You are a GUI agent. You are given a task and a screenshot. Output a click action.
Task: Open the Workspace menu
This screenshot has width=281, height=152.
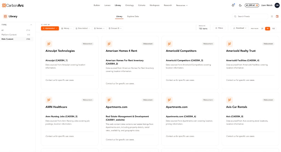click(x=154, y=5)
